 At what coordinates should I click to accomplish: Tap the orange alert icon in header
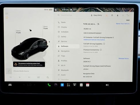click(107, 15)
